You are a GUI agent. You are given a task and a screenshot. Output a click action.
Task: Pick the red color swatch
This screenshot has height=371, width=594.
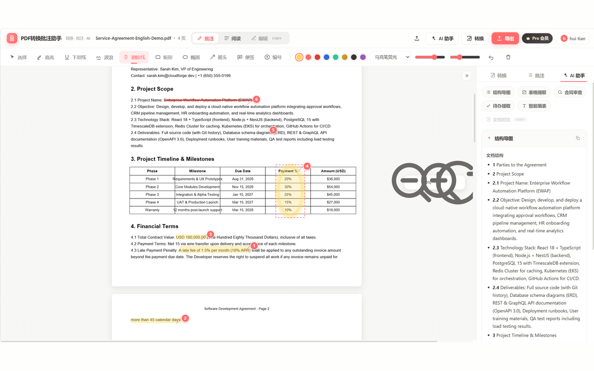coord(317,57)
